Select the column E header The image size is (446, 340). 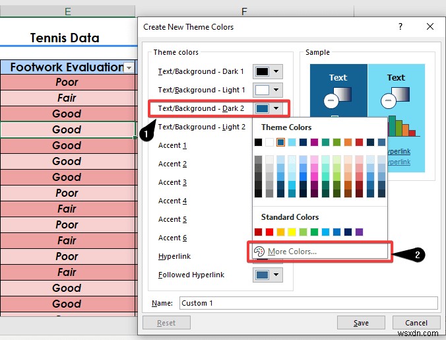(x=68, y=11)
